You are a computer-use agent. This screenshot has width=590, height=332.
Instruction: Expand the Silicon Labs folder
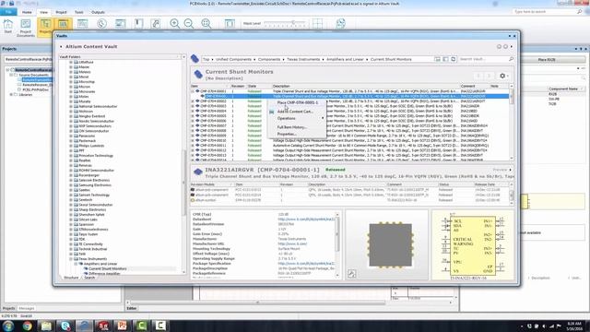71,219
